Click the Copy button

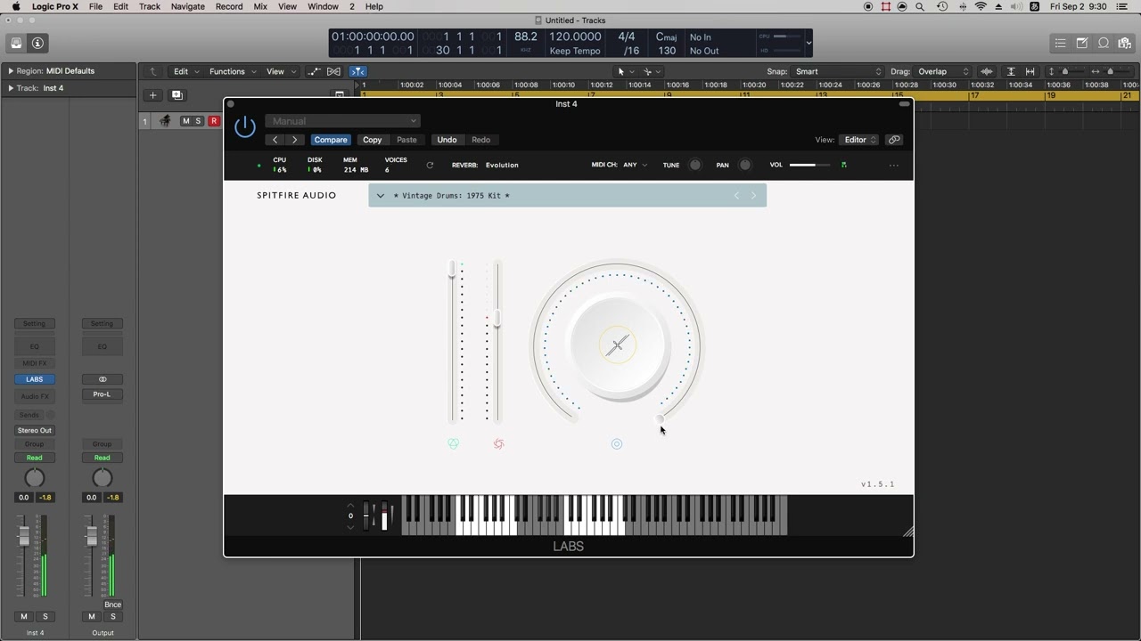373,140
